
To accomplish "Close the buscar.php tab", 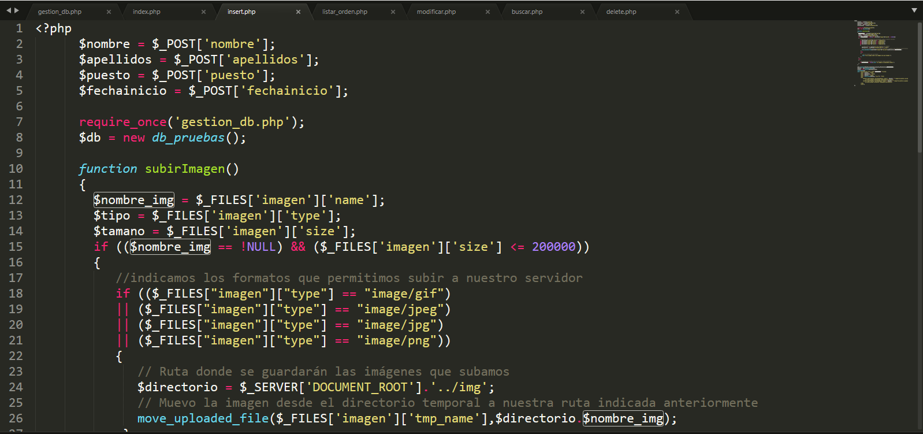I will 582,12.
